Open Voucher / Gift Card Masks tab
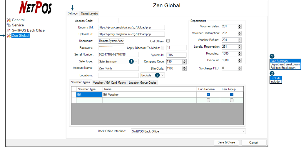This screenshot has height=147, width=301. [109, 82]
